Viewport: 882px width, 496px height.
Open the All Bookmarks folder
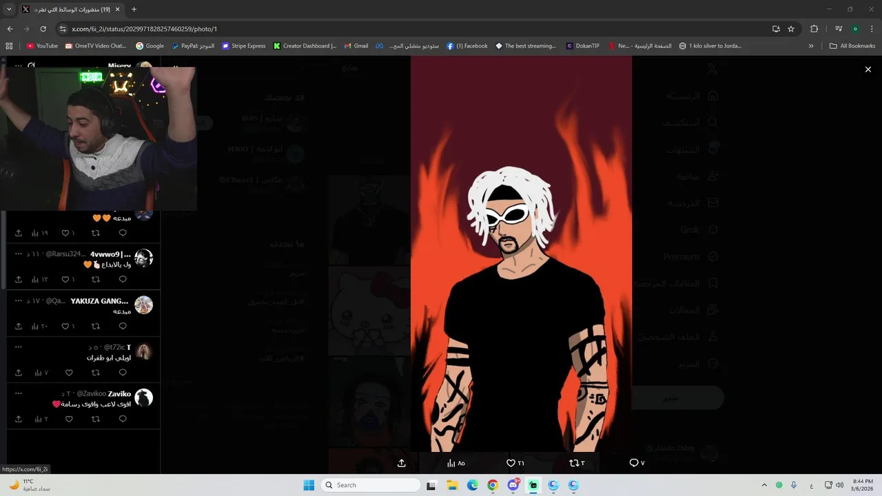[852, 46]
